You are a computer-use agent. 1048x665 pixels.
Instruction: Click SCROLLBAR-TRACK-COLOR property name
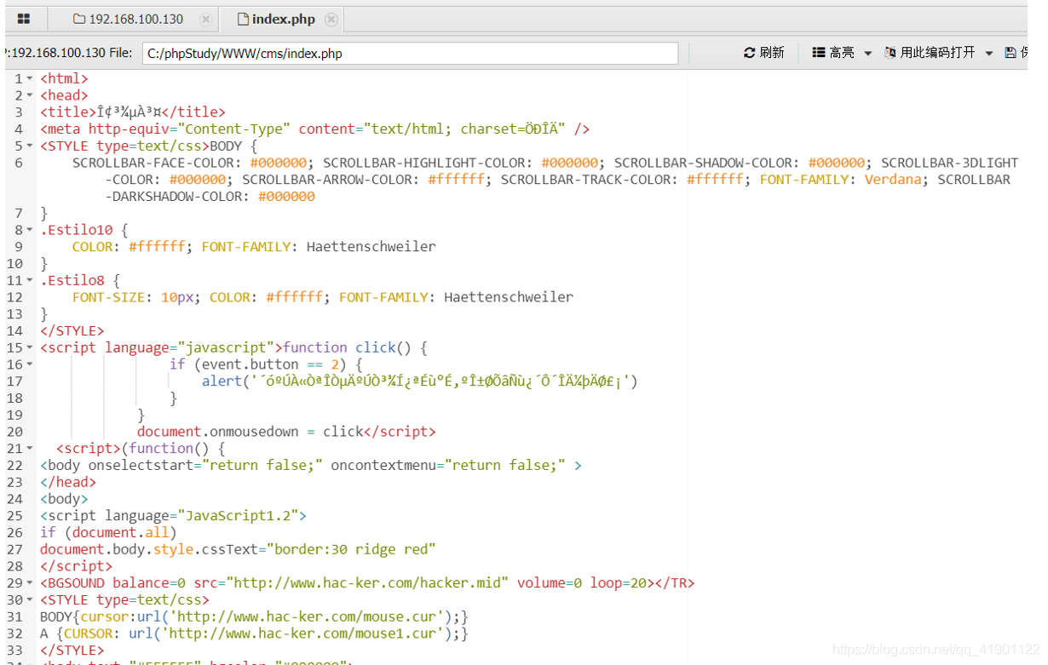[x=590, y=180]
